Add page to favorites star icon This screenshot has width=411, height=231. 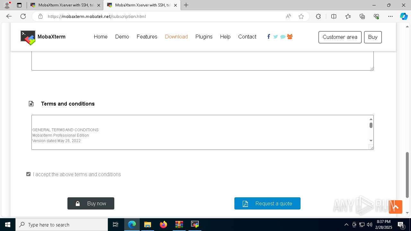click(x=301, y=16)
